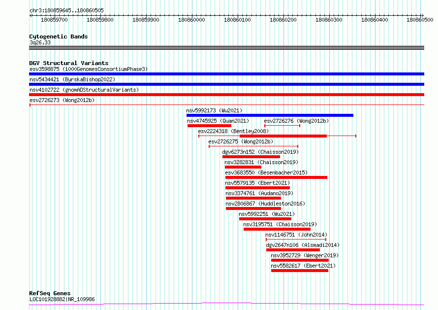Image resolution: width=438 pixels, height=310 pixels.
Task: Click ruler position 180860000
Action: click(191, 20)
